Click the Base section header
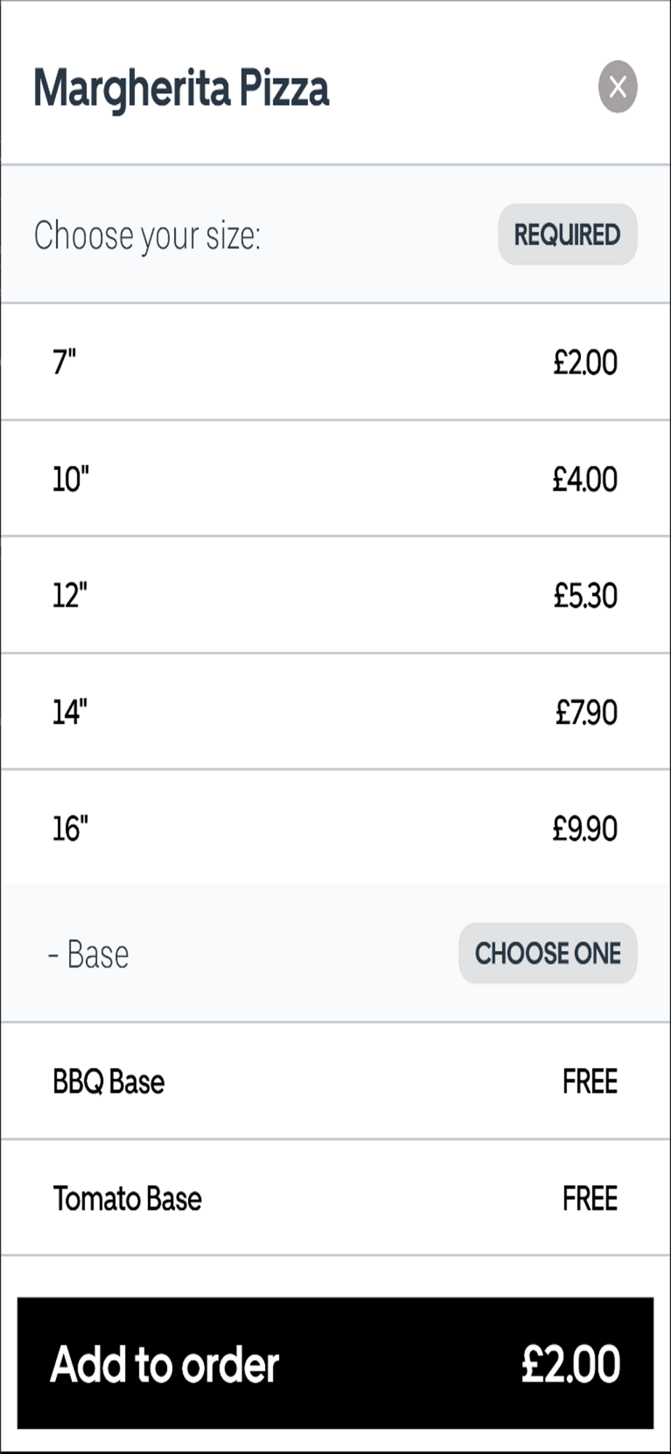Viewport: 671px width, 1454px height. coord(89,954)
